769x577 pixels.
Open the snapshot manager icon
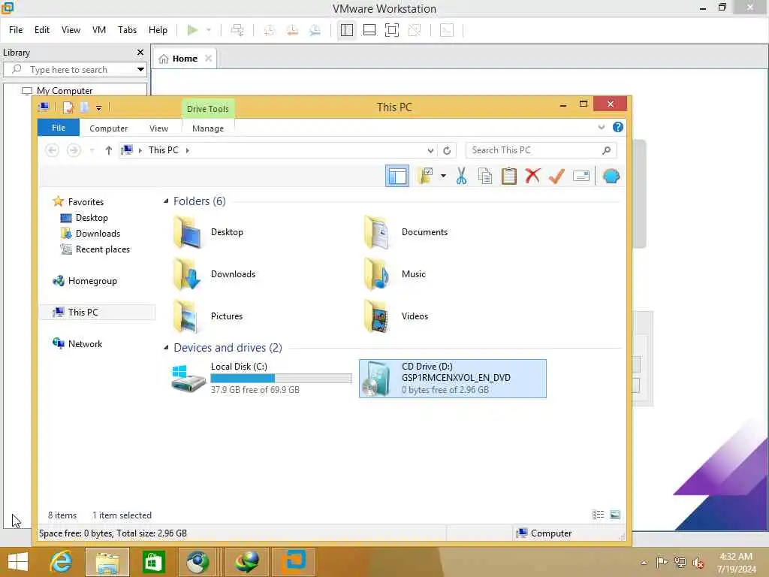(x=315, y=30)
